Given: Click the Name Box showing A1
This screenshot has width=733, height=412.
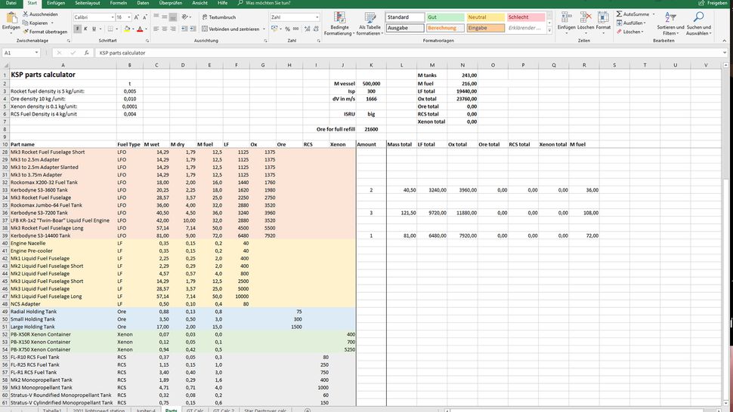Looking at the screenshot, I should click(x=21, y=53).
